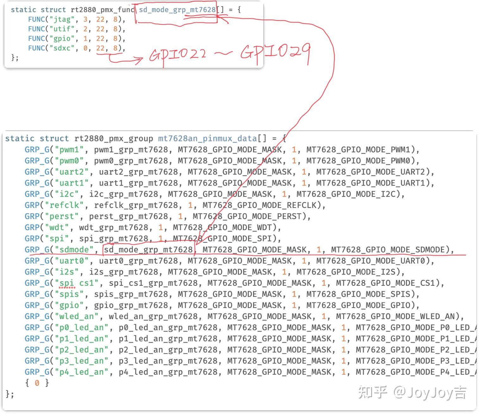
Task: Click boxed sd_mode_grp_mt7628 in sdmode line
Action: tap(148, 250)
